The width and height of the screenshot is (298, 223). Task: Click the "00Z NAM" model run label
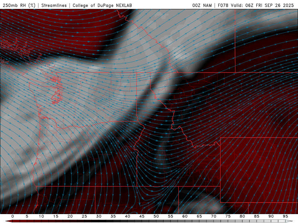[x=202, y=5]
